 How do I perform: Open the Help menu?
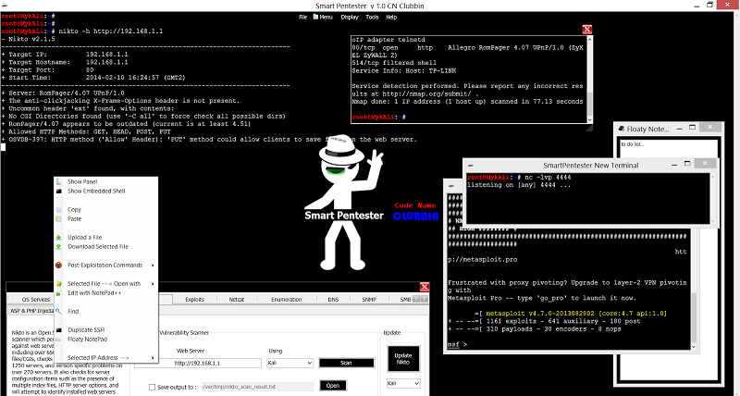[391, 17]
